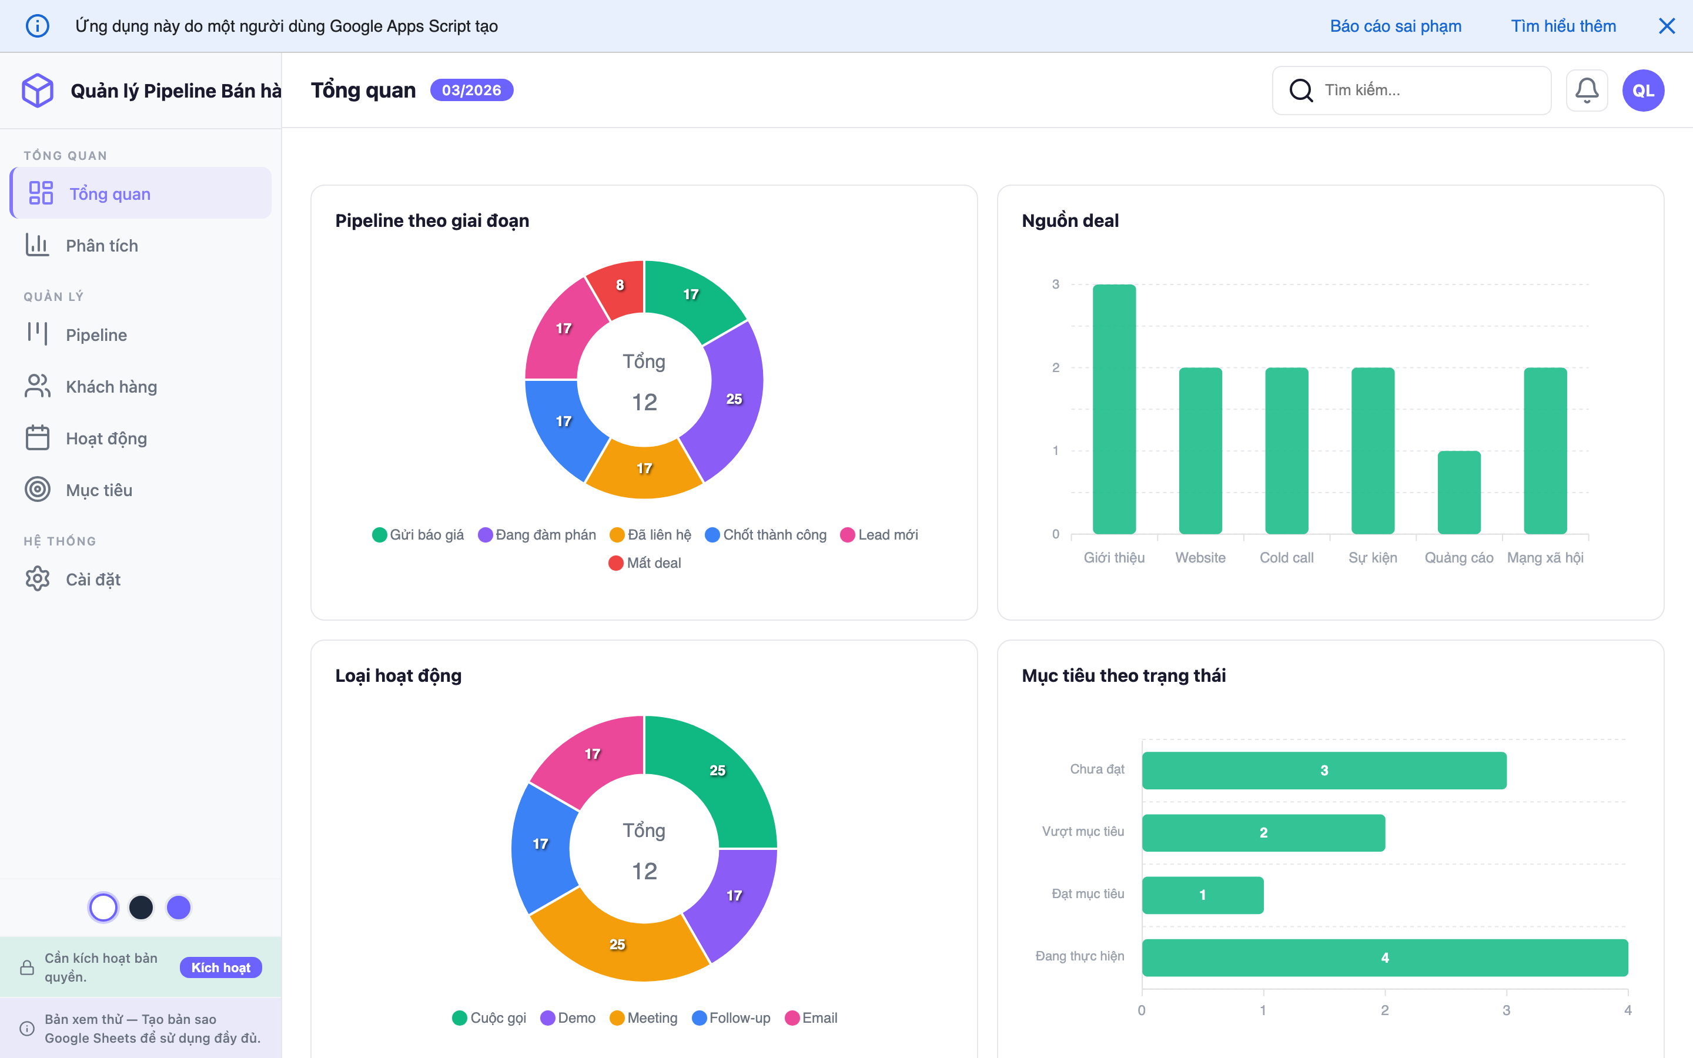The height and width of the screenshot is (1058, 1693).
Task: Click the Mục tiêu target icon
Action: (38, 489)
